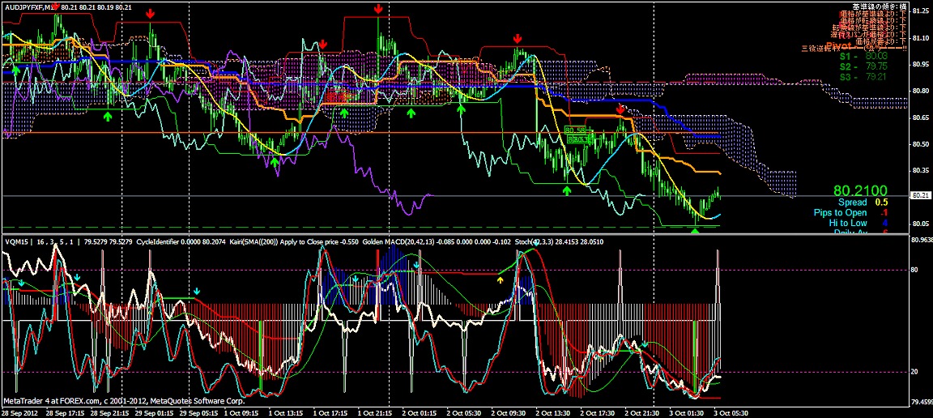933x418 pixels.
Task: Click the red down arrow above the tallest price spike
Action: pyautogui.click(x=378, y=9)
